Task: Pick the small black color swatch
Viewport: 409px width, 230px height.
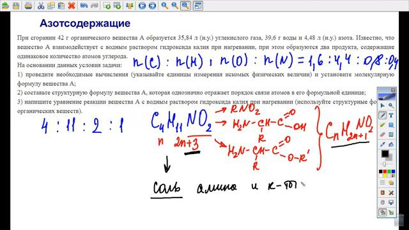Action: (381, 171)
